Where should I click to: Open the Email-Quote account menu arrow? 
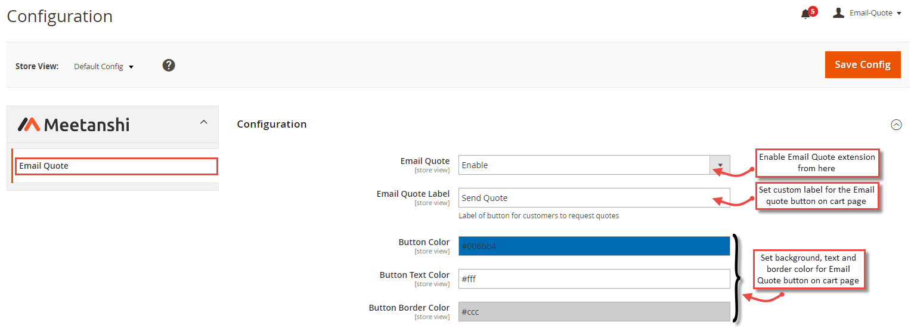(898, 14)
